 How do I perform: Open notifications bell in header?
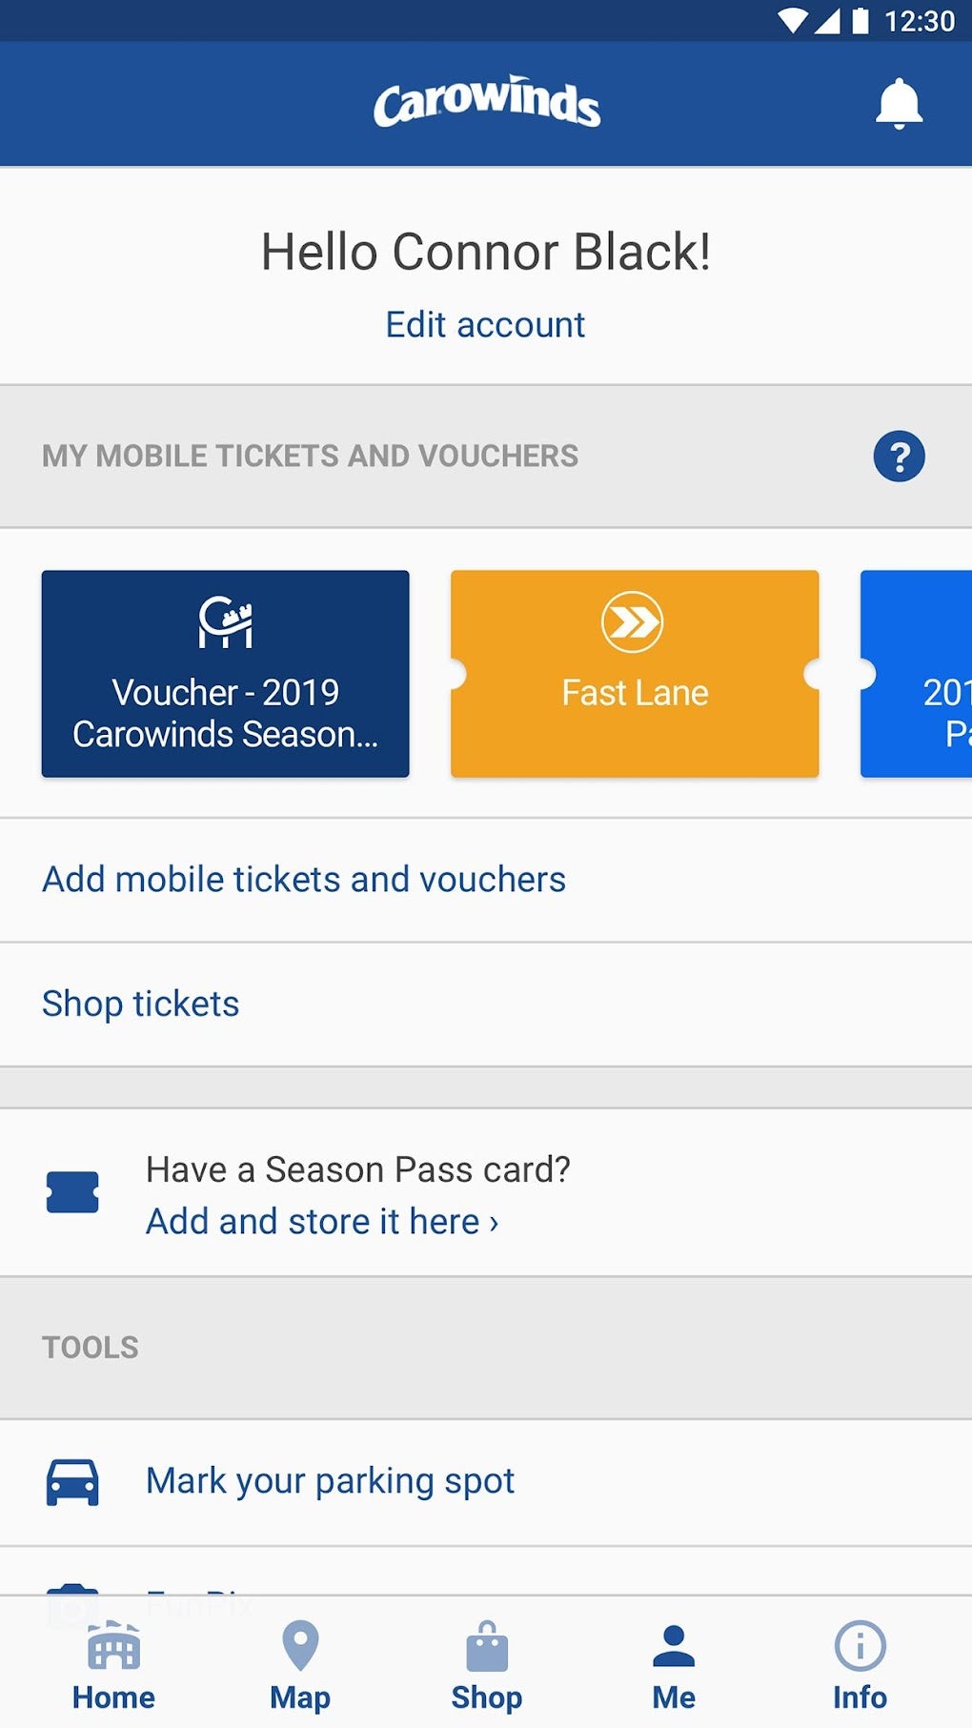click(x=899, y=104)
